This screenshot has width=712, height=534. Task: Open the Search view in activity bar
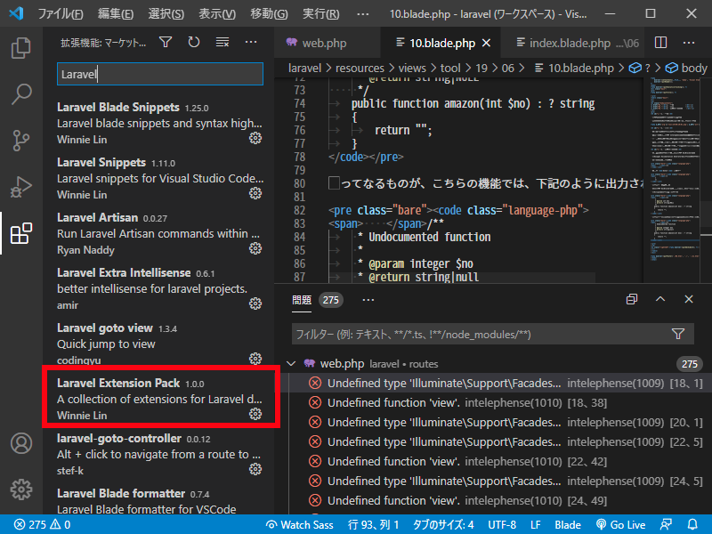pyautogui.click(x=20, y=93)
